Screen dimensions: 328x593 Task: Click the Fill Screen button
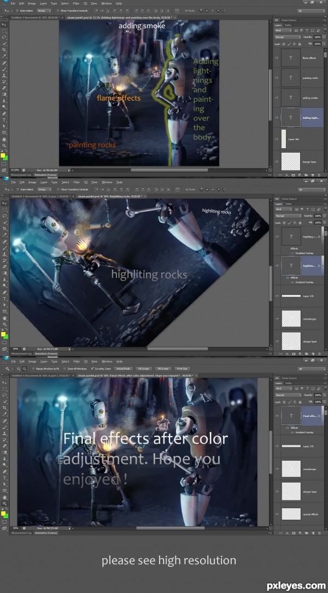(163, 368)
